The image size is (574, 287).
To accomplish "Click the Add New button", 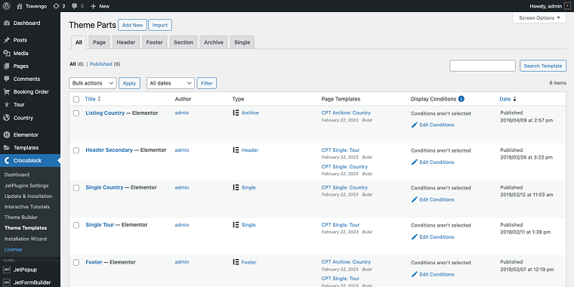I will click(x=132, y=25).
